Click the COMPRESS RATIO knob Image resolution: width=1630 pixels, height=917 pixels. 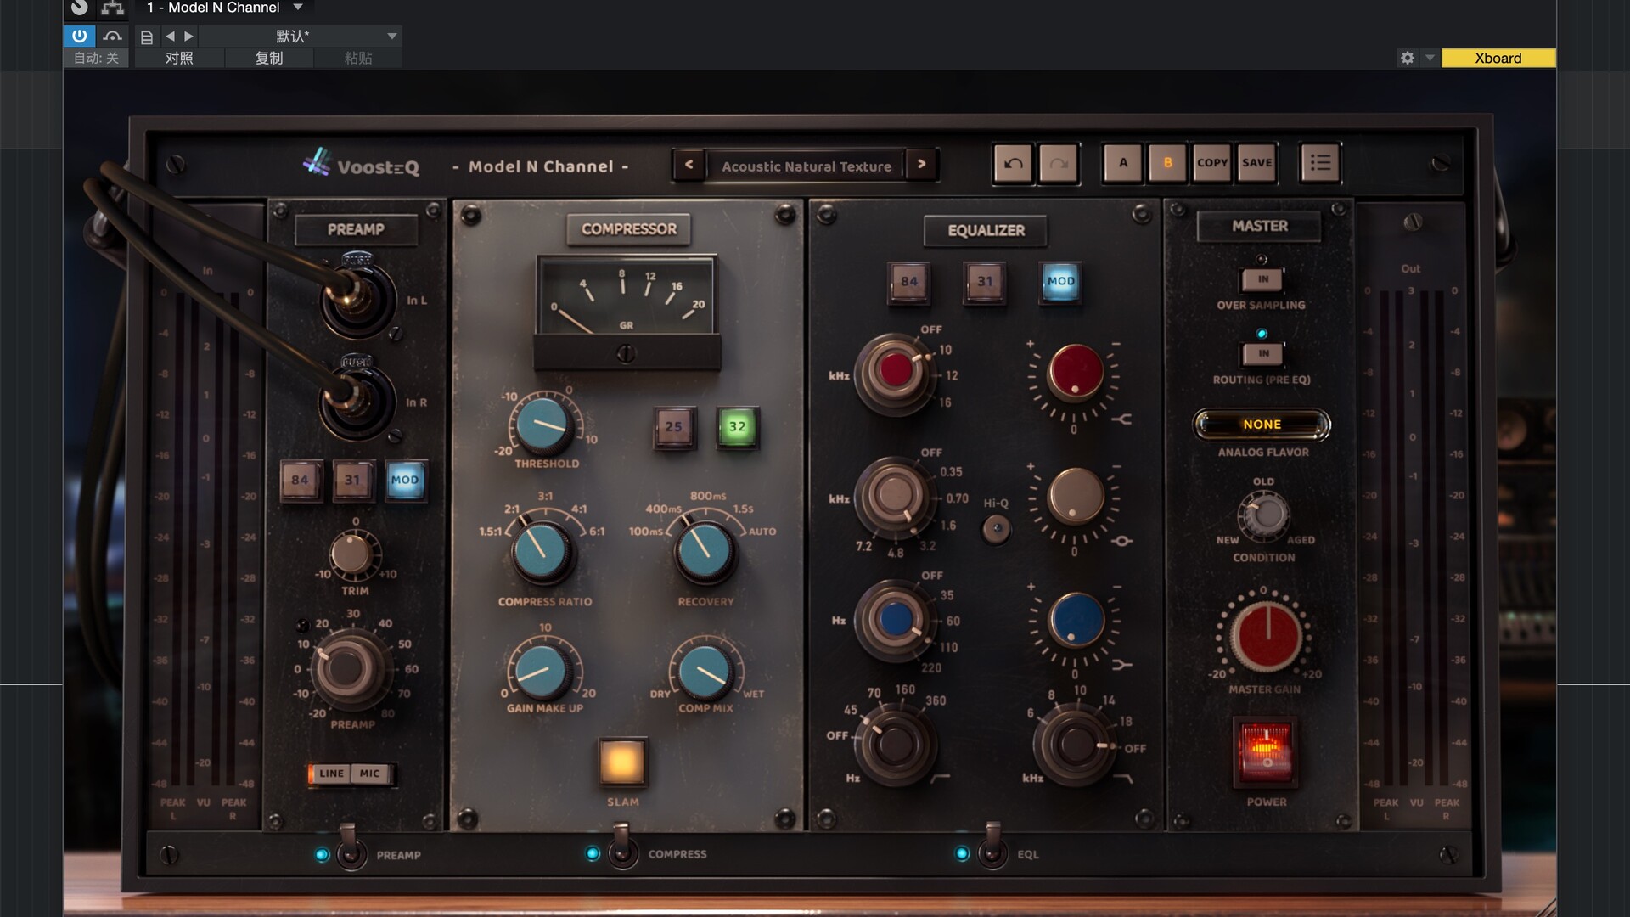(x=542, y=551)
